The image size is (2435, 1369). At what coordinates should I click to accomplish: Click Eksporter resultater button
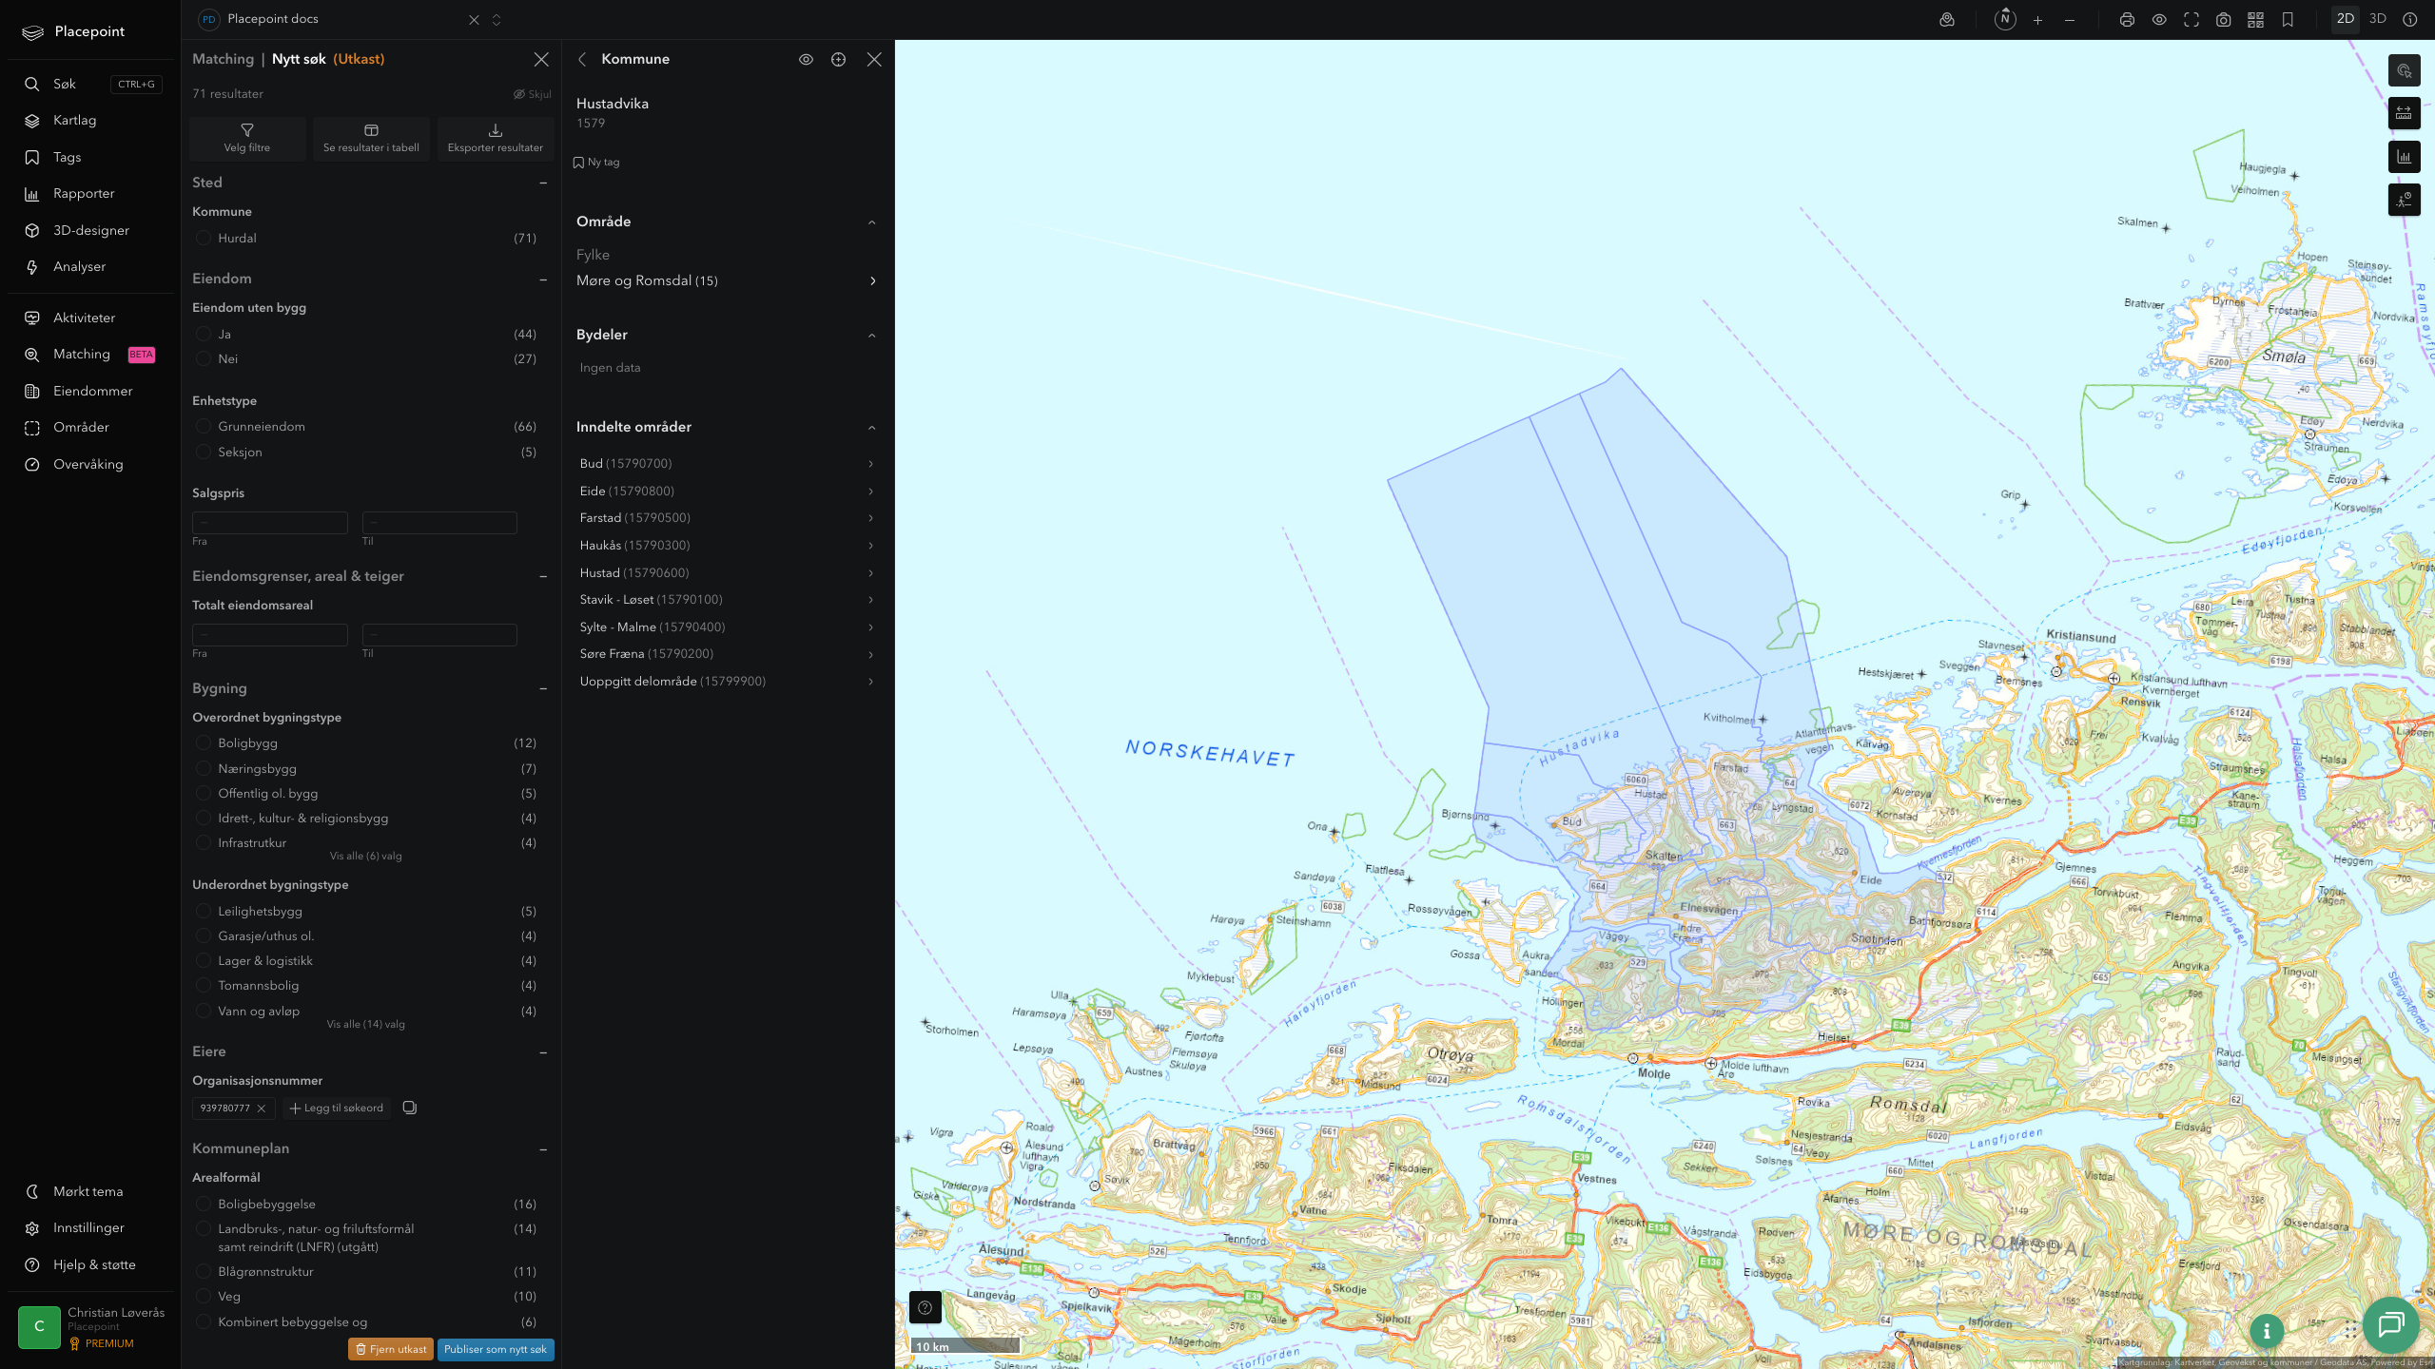coord(495,139)
